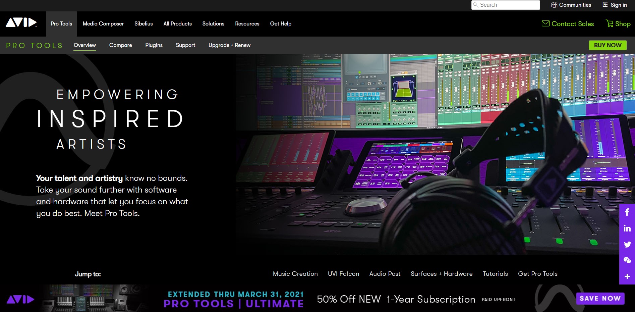The image size is (635, 312).
Task: Open the Communities link
Action: click(x=575, y=5)
